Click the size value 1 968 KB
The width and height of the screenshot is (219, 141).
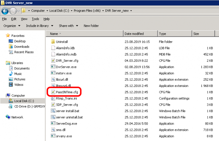[x=207, y=86]
